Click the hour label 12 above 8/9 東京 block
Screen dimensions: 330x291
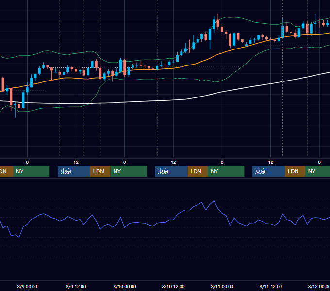point(76,162)
